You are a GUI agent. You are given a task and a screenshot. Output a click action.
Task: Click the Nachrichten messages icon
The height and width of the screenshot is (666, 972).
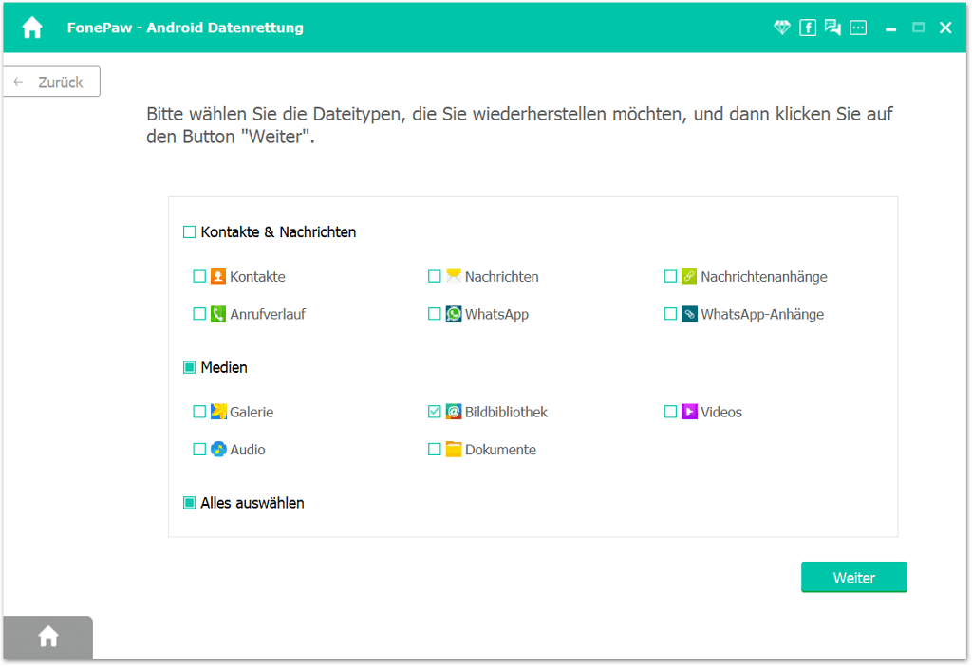(452, 276)
